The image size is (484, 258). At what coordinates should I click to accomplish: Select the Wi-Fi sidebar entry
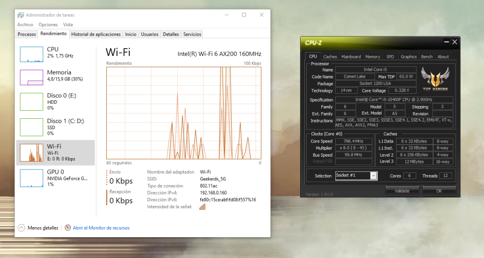[x=56, y=152]
